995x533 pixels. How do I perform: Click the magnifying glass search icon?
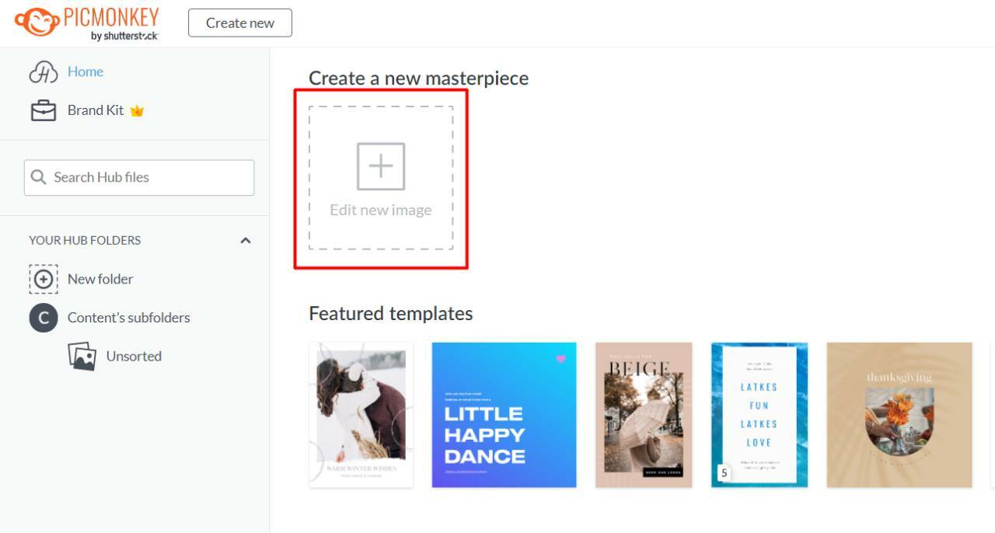point(39,177)
